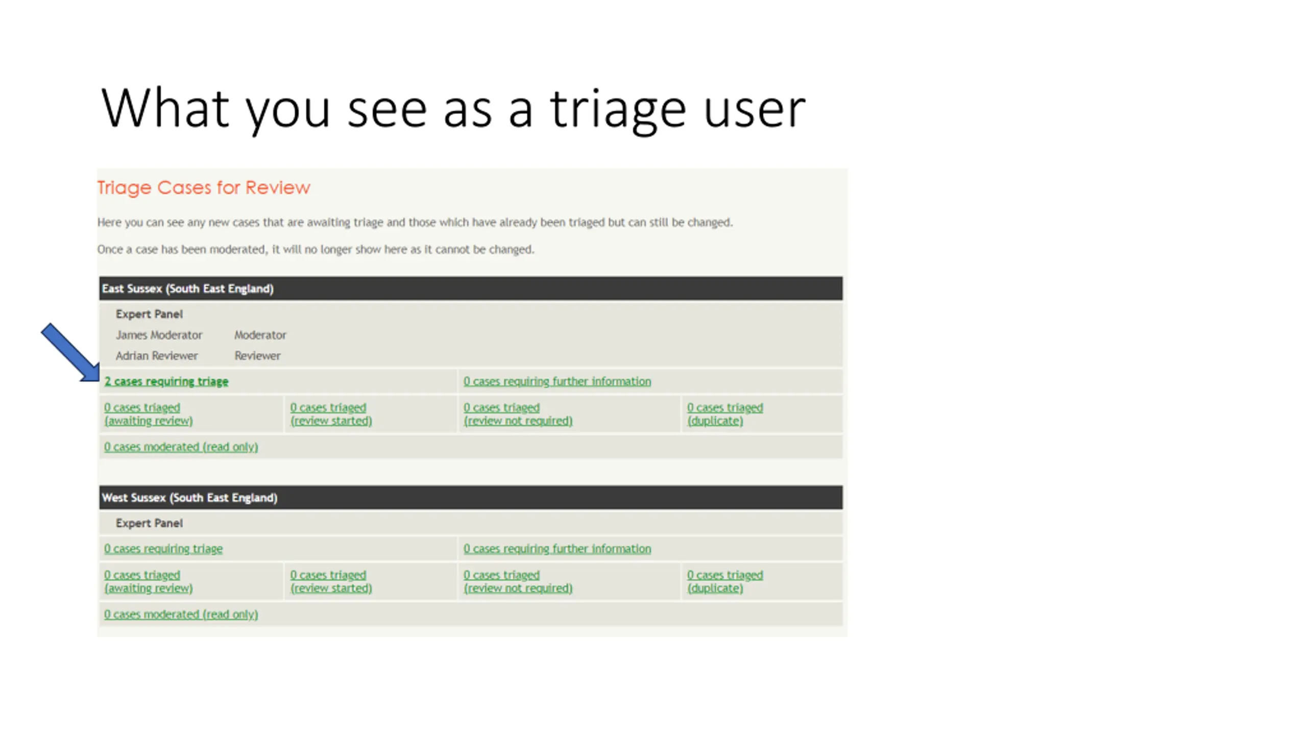
Task: Click the Triage Cases for Review heading
Action: 203,188
